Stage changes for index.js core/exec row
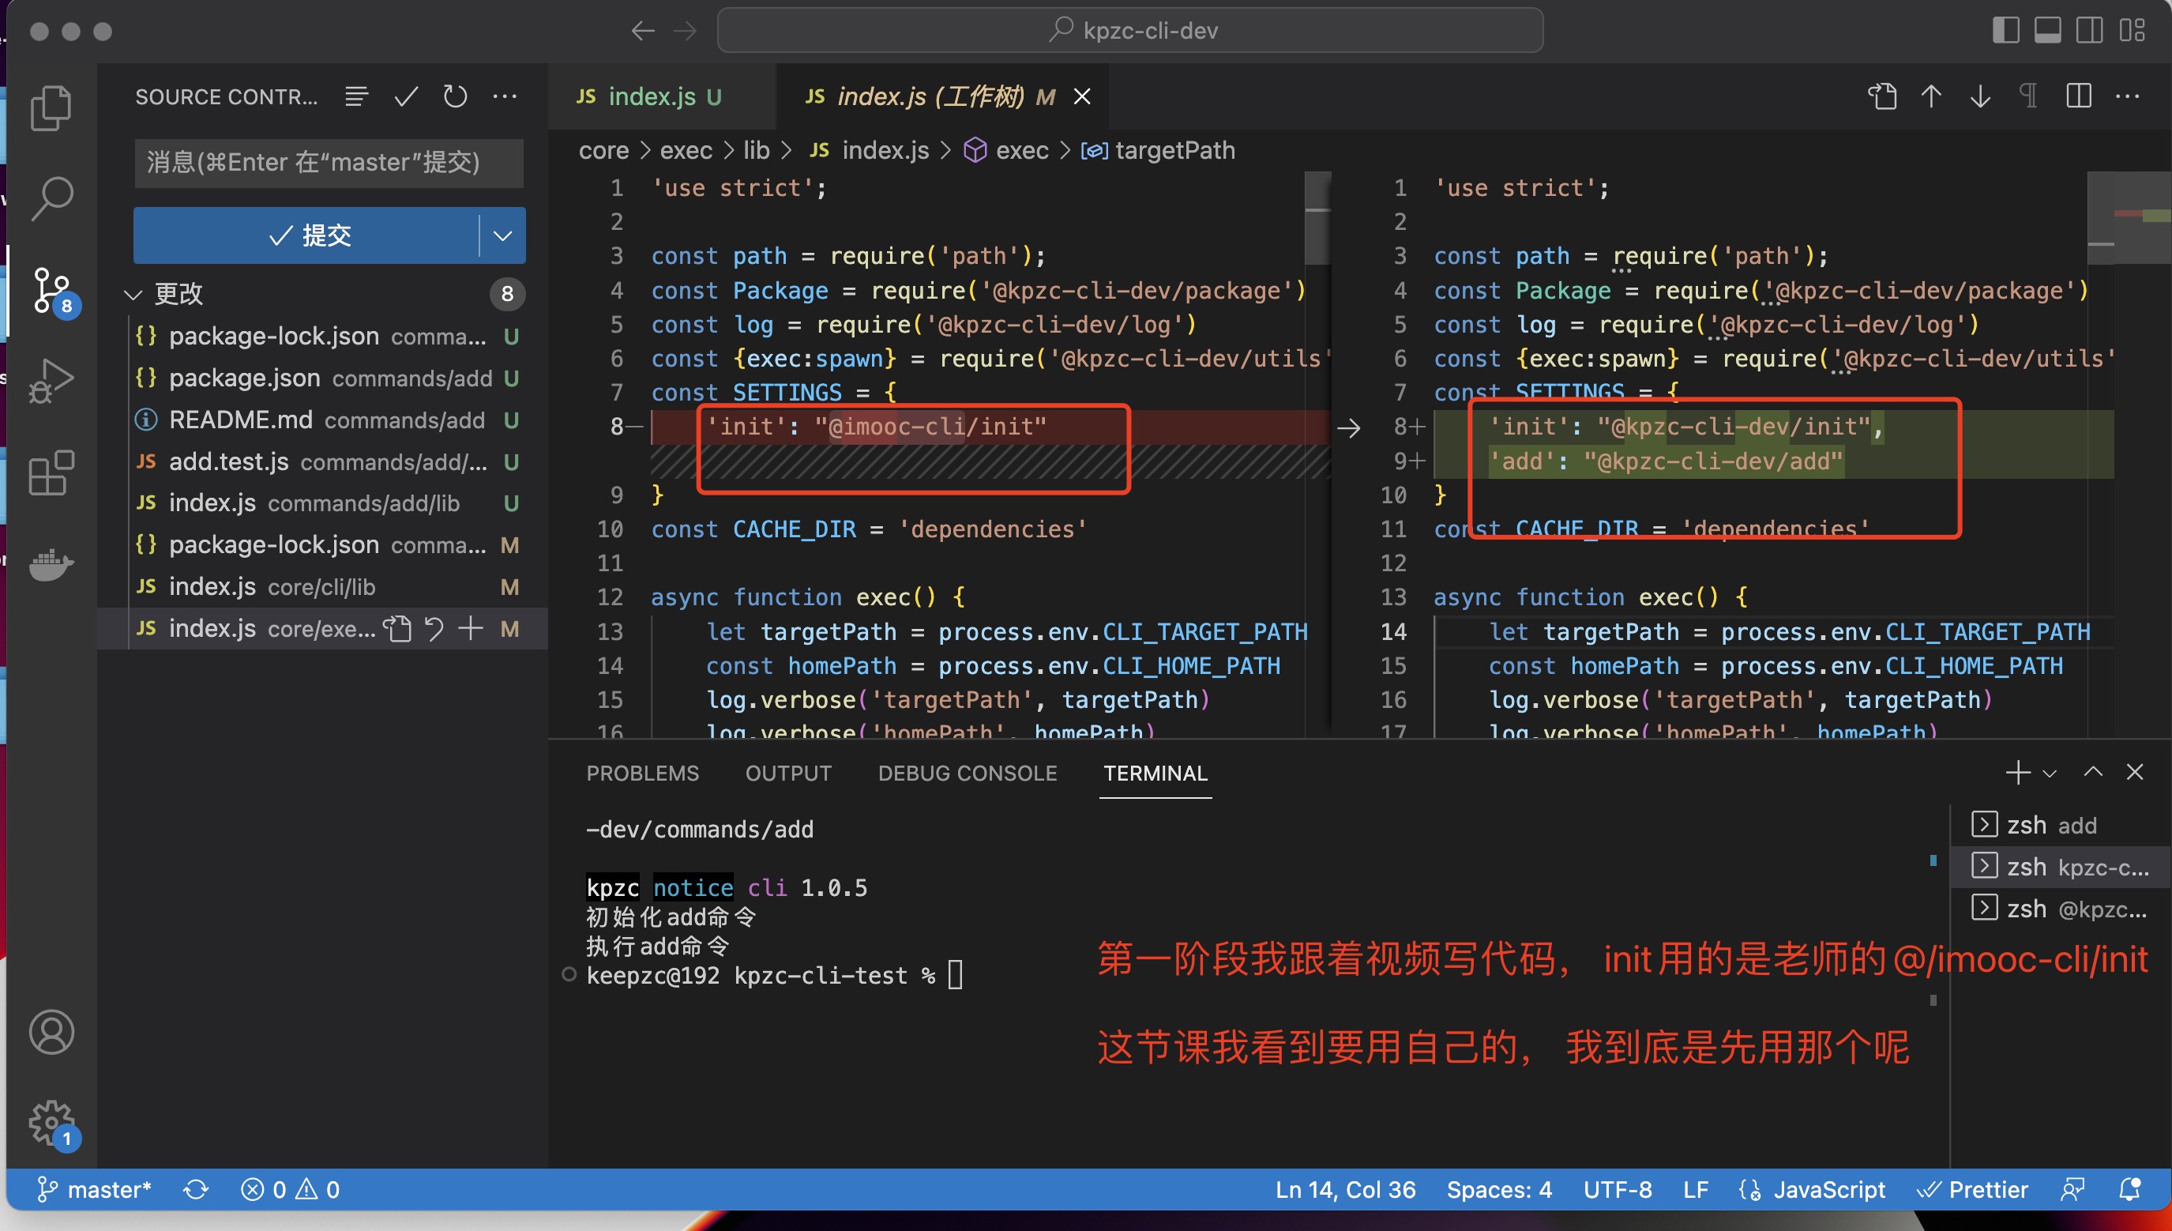 (x=470, y=629)
